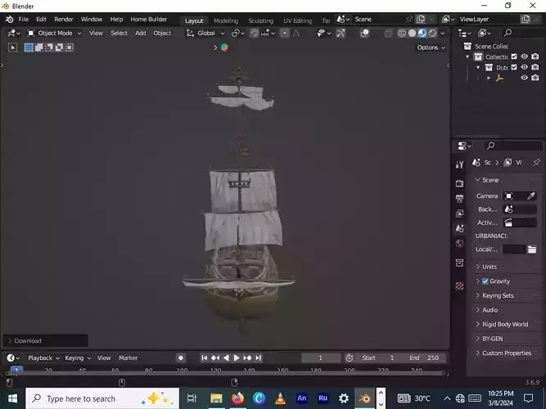Toggle proportional editing in header
Viewport: 546px width, 409px height.
coord(285,33)
